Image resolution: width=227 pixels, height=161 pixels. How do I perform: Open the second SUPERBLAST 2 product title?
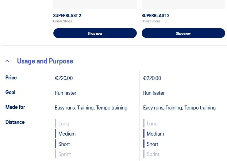(156, 16)
